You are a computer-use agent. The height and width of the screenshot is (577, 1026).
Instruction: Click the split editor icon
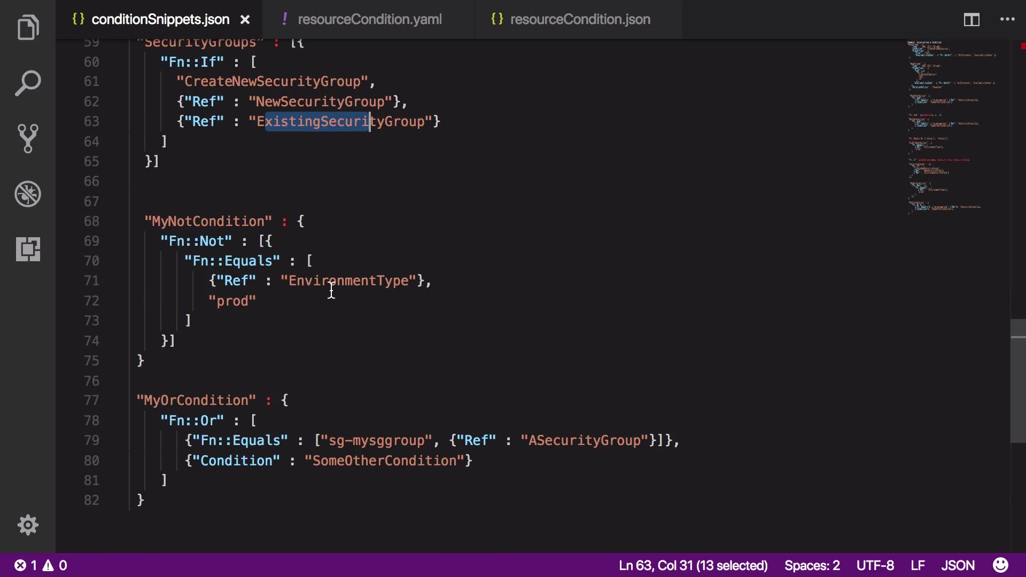pos(971,20)
